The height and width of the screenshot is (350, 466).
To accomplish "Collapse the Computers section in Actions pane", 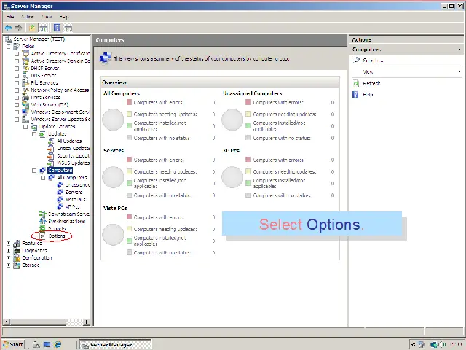I will tap(459, 50).
